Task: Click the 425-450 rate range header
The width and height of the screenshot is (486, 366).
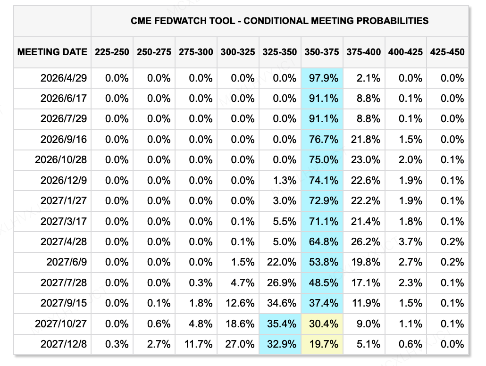Action: (447, 52)
